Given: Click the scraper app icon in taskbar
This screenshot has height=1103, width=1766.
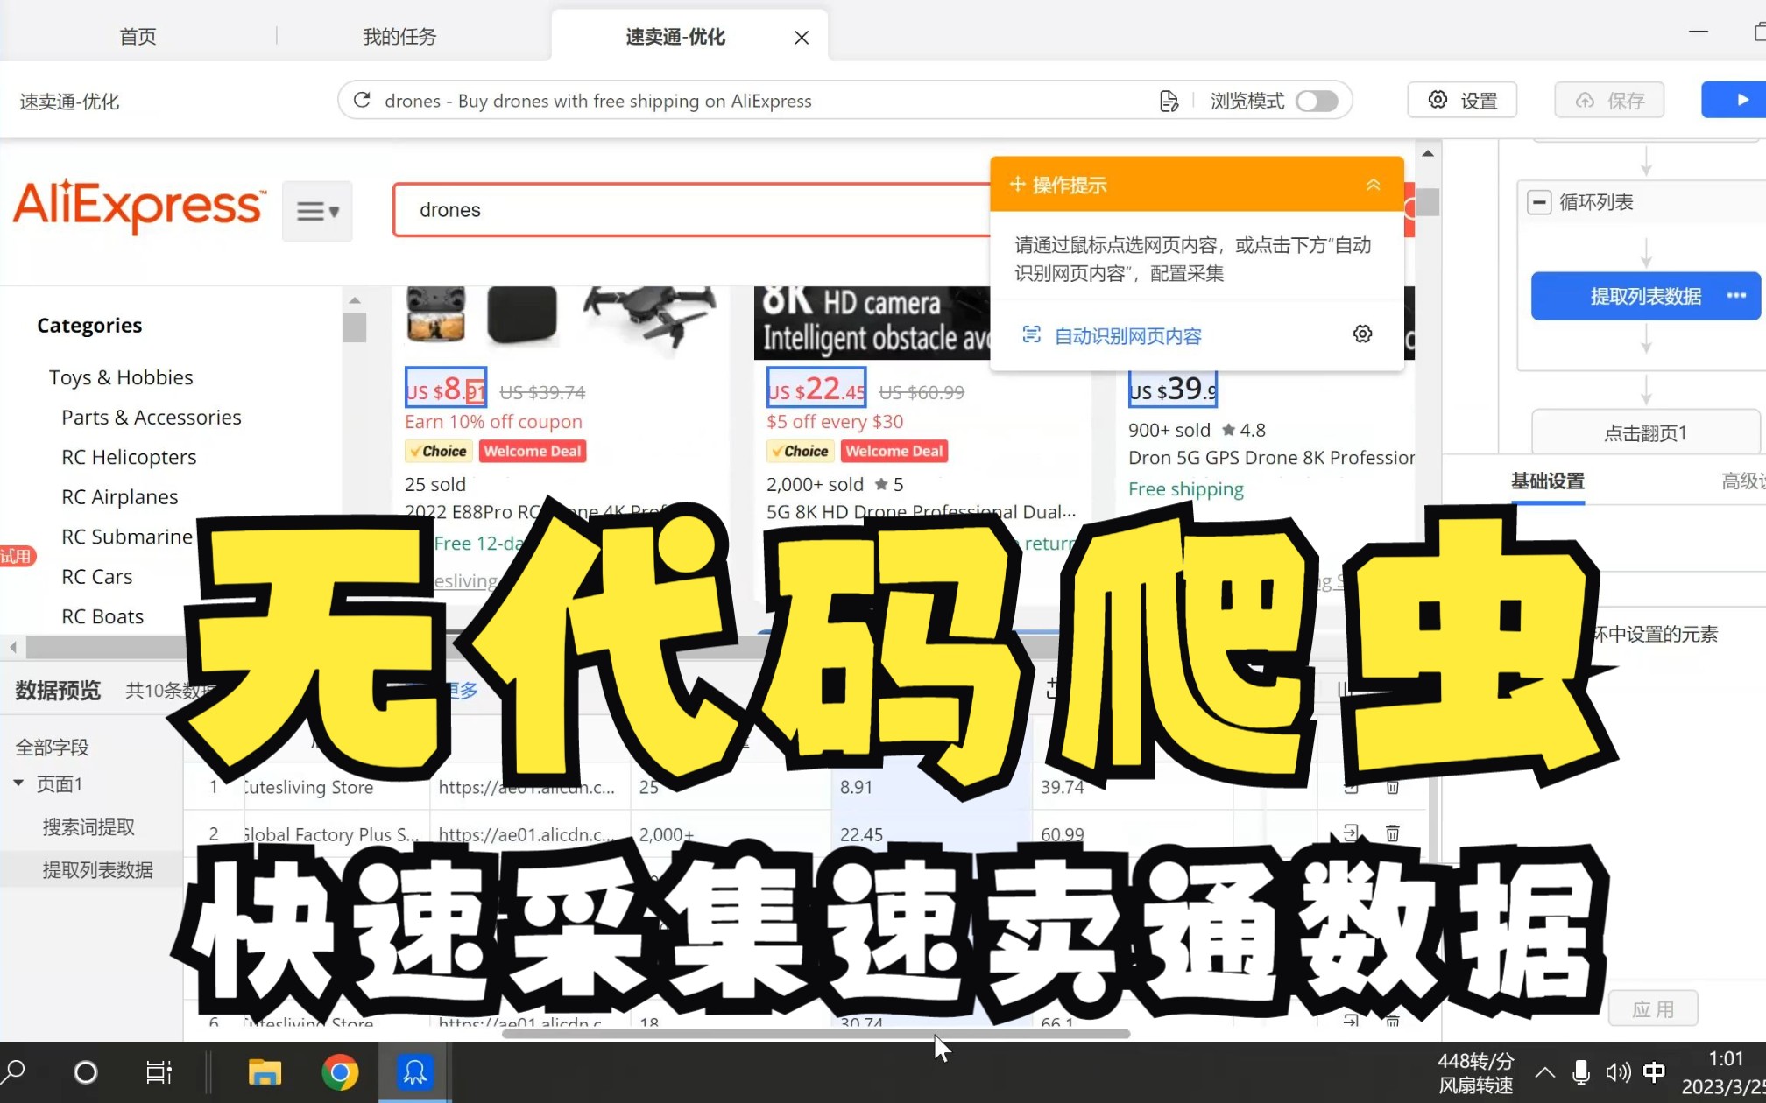Looking at the screenshot, I should coord(414,1071).
